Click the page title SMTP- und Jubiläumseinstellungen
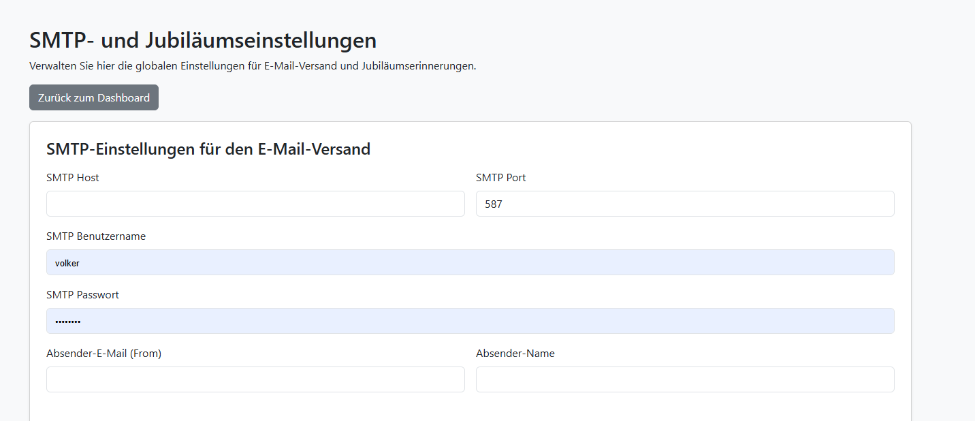 click(203, 40)
